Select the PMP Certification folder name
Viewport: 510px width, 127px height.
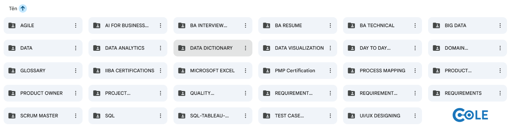point(295,71)
